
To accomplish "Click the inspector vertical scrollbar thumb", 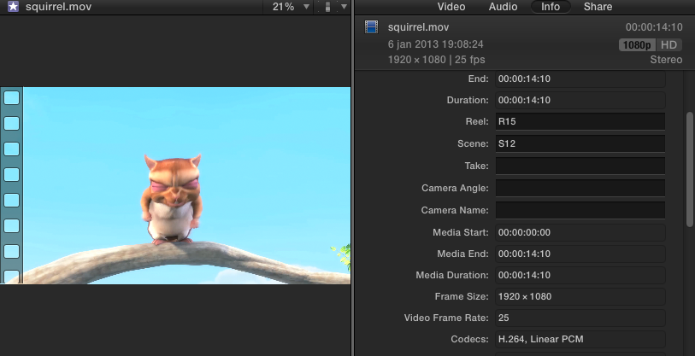I will click(x=690, y=170).
